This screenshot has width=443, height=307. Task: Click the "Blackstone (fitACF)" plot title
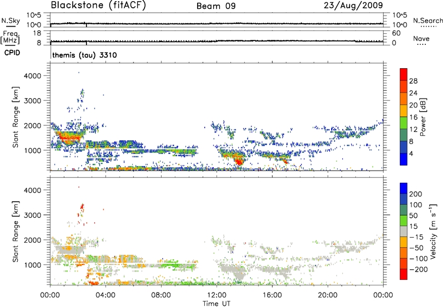[x=99, y=5]
